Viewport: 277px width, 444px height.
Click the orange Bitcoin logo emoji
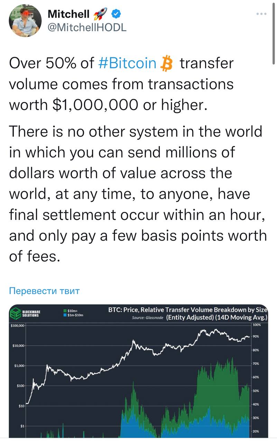(167, 64)
